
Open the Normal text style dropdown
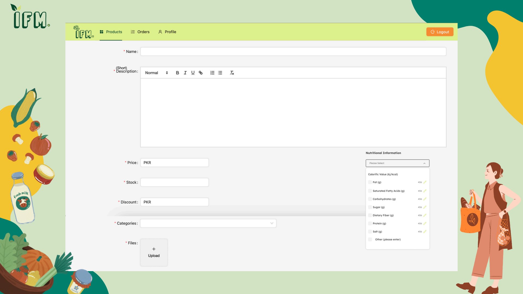[x=156, y=73]
